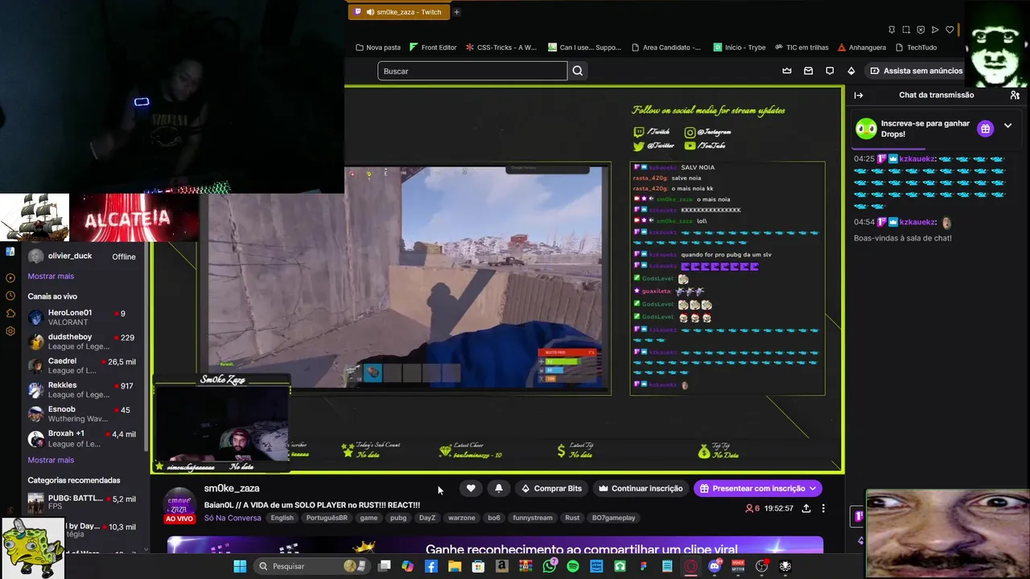Open Spotify from taskbar

tap(573, 566)
